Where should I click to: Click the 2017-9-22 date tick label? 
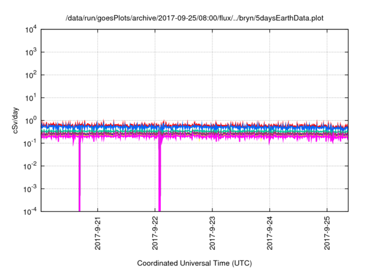point(155,233)
